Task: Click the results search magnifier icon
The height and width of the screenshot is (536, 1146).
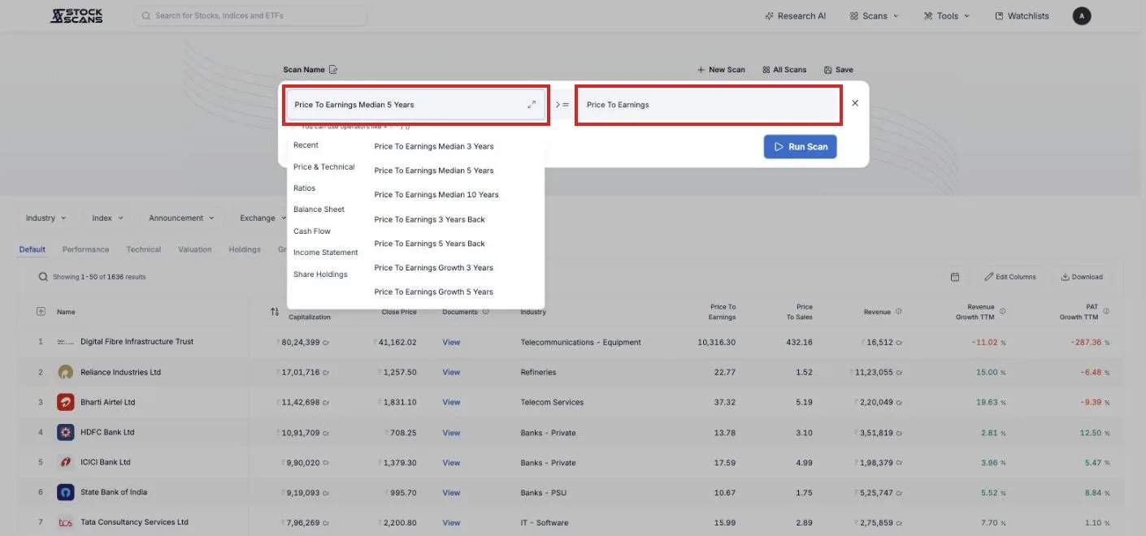Action: 43,277
